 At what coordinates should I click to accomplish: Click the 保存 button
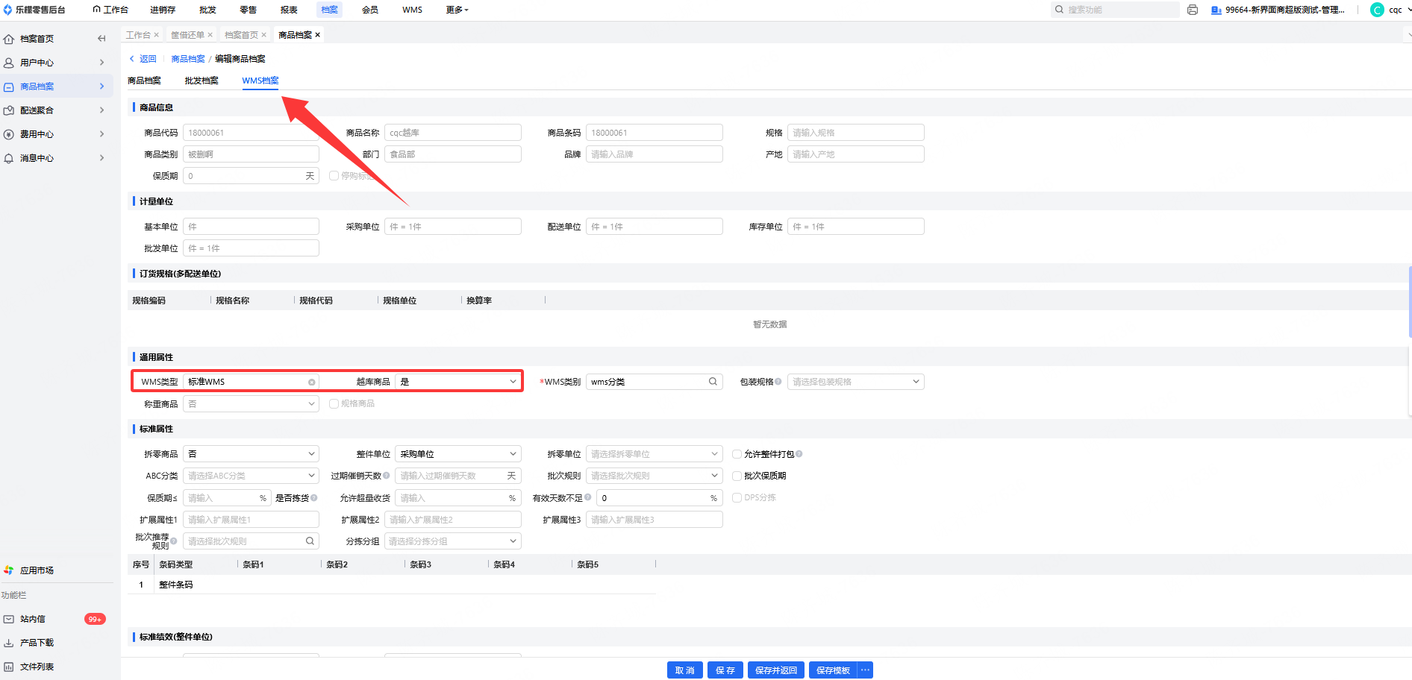pos(725,670)
